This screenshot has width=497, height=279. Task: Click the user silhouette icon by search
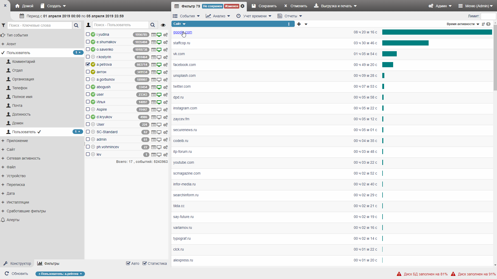88,25
